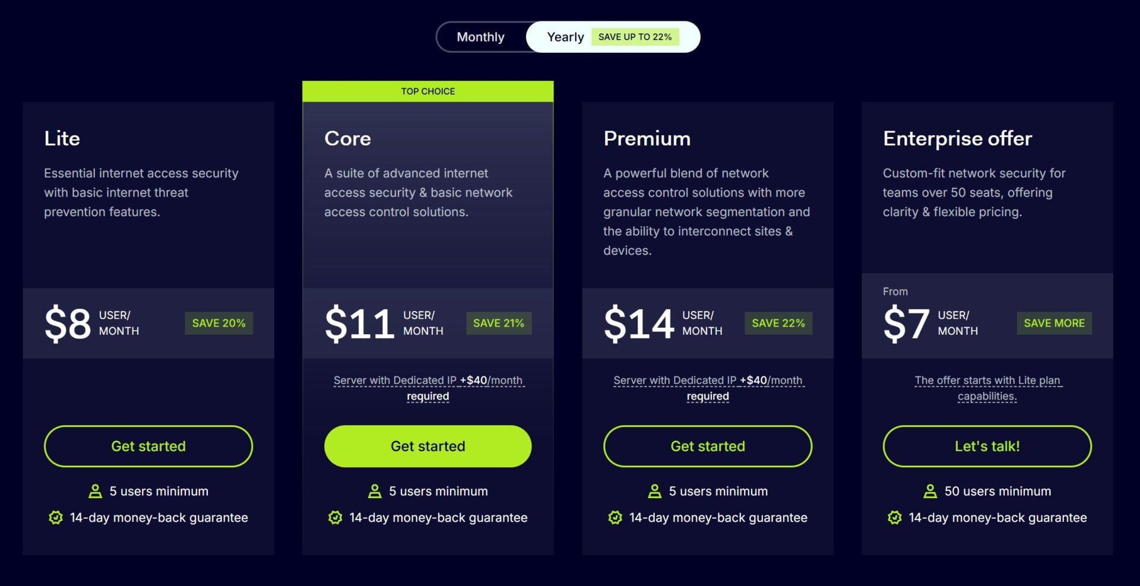The height and width of the screenshot is (586, 1140).
Task: Click the guarantee badge icon under Core
Action: click(x=335, y=517)
